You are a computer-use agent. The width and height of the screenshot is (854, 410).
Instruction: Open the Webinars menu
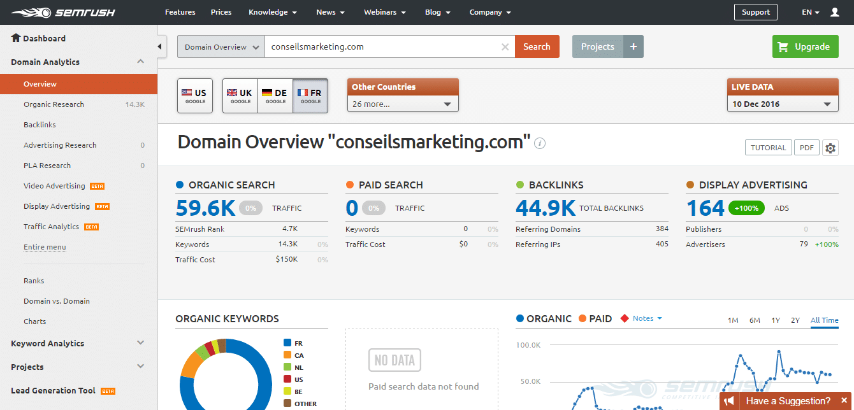384,12
